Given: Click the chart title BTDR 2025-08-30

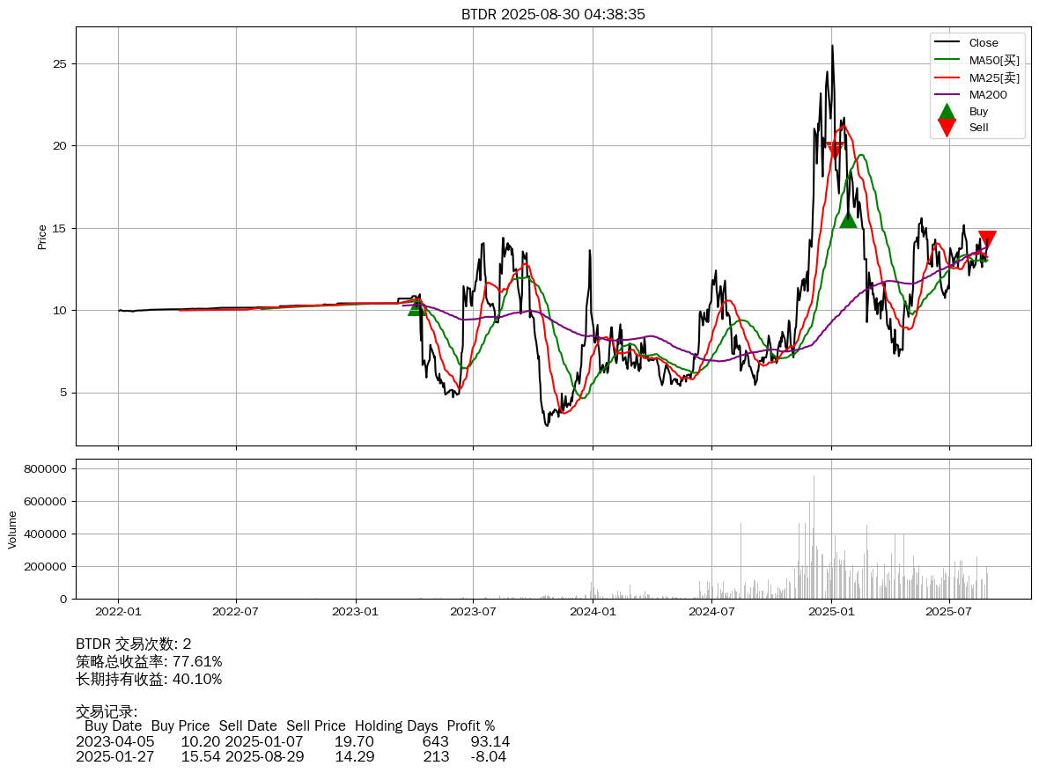Looking at the screenshot, I should coord(553,14).
